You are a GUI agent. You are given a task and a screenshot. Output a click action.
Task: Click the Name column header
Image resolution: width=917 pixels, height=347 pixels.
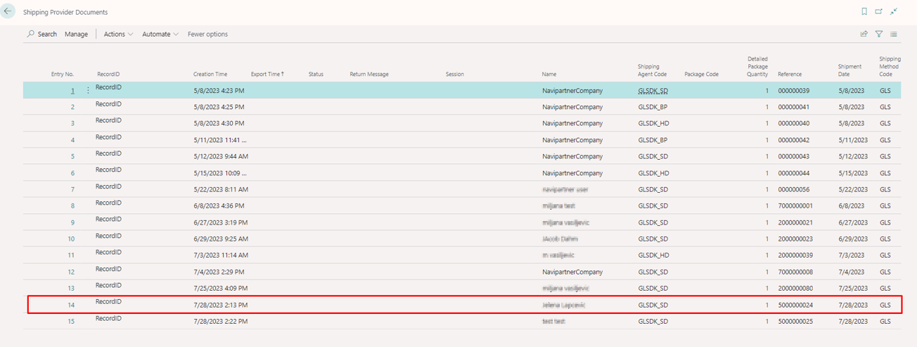pos(549,74)
